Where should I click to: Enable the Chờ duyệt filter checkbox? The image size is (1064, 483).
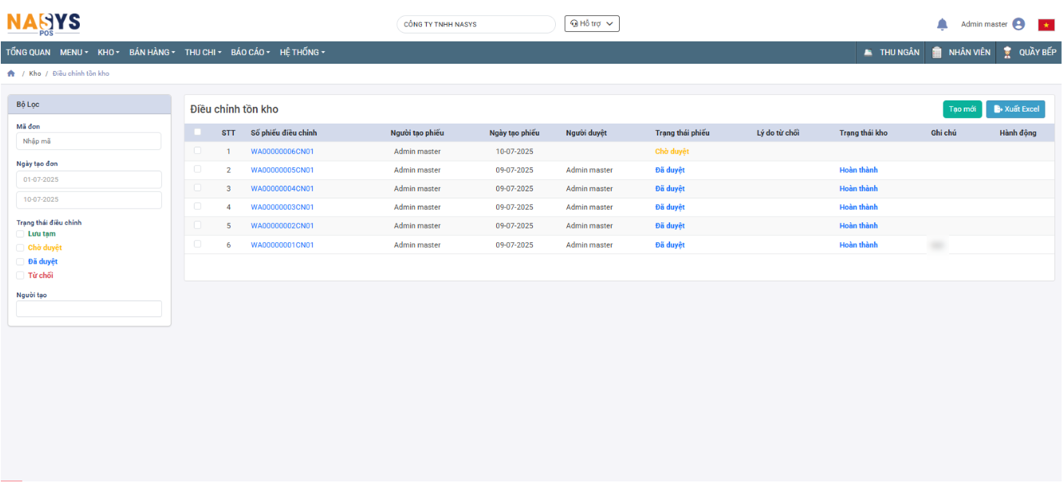pyautogui.click(x=21, y=248)
